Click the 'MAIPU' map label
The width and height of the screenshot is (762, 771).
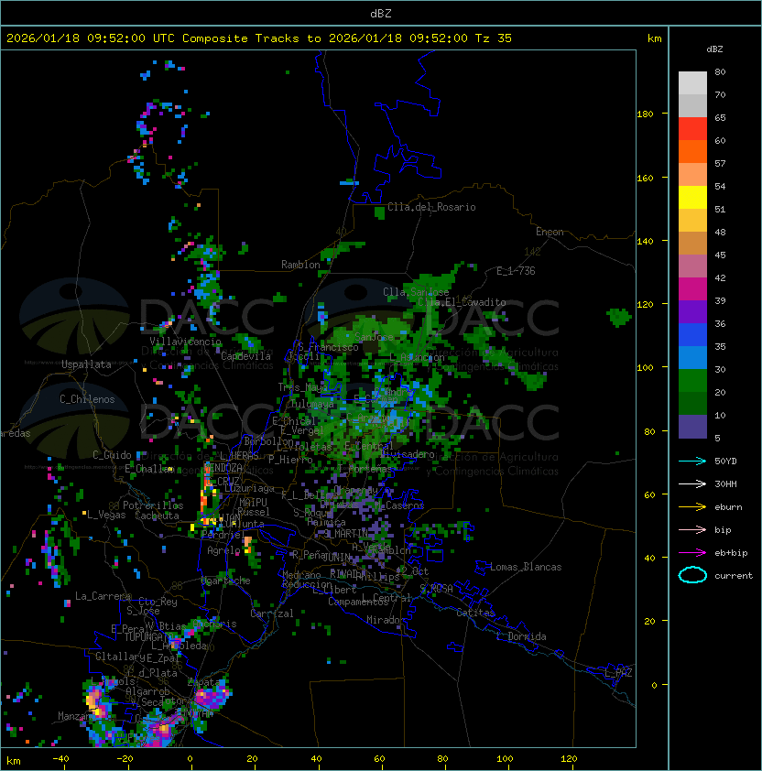click(x=253, y=503)
